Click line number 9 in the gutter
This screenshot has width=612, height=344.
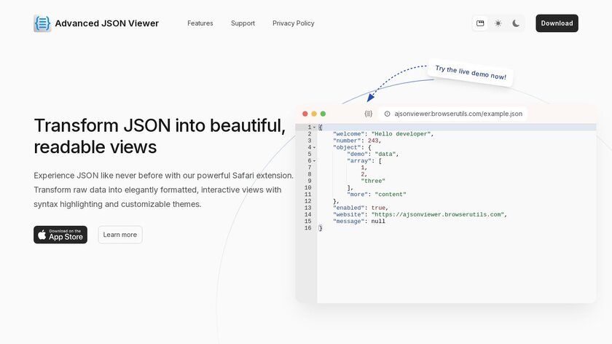310,181
